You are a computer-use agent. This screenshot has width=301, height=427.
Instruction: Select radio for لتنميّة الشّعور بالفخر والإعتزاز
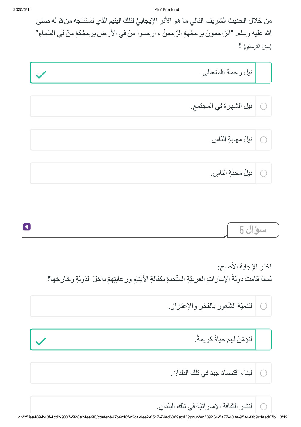coord(264,306)
